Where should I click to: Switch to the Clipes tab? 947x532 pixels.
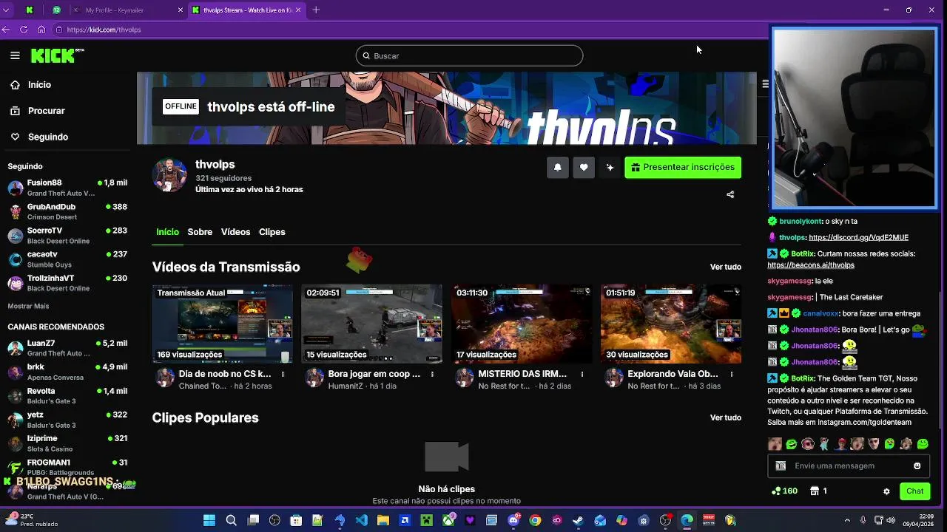(272, 232)
